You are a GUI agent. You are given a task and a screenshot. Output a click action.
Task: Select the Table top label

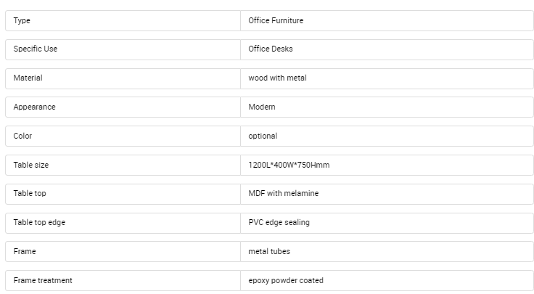[x=30, y=193]
